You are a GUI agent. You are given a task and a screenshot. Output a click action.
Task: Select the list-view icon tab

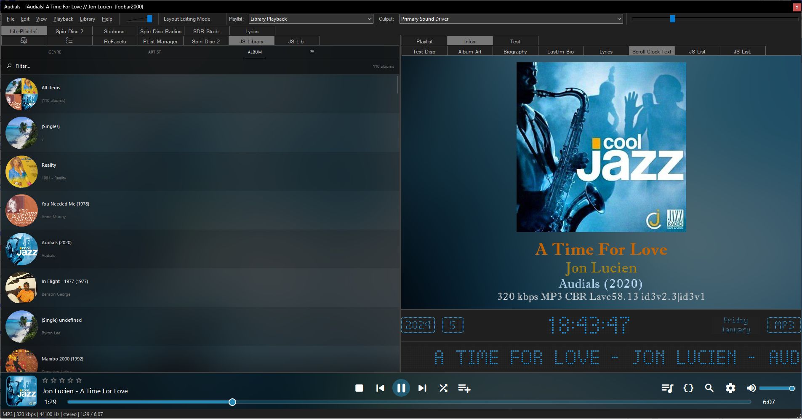[69, 41]
